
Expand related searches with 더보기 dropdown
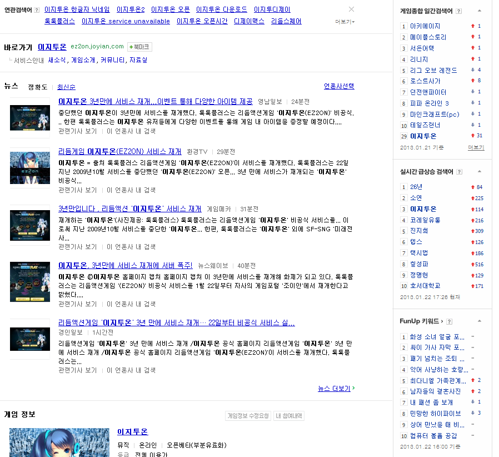click(345, 22)
